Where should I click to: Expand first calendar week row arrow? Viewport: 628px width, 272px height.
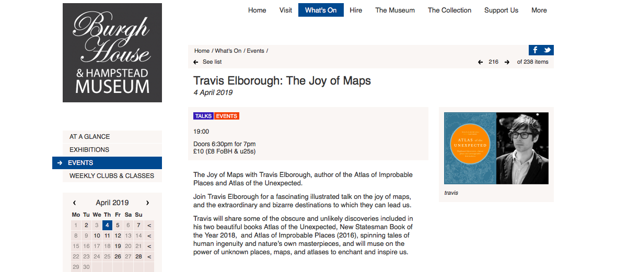pos(149,226)
